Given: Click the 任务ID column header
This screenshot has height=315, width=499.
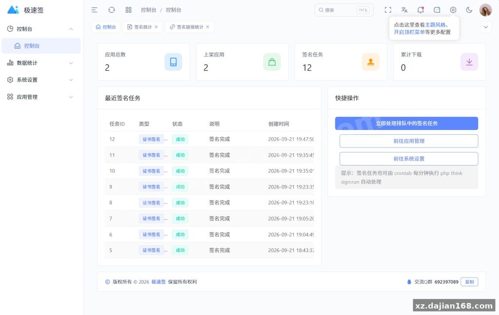Looking at the screenshot, I should [x=117, y=124].
